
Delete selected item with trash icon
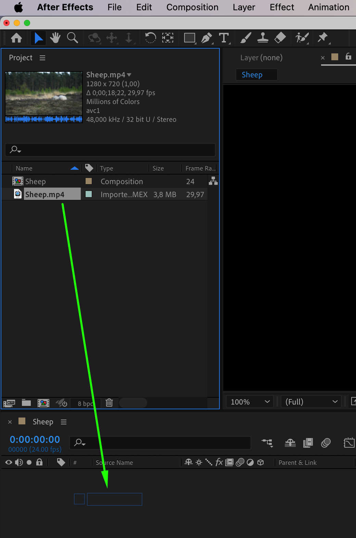coord(109,402)
